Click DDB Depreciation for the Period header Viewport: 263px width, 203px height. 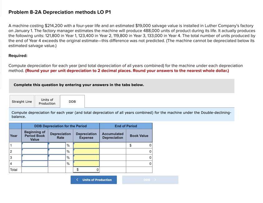click(60, 126)
